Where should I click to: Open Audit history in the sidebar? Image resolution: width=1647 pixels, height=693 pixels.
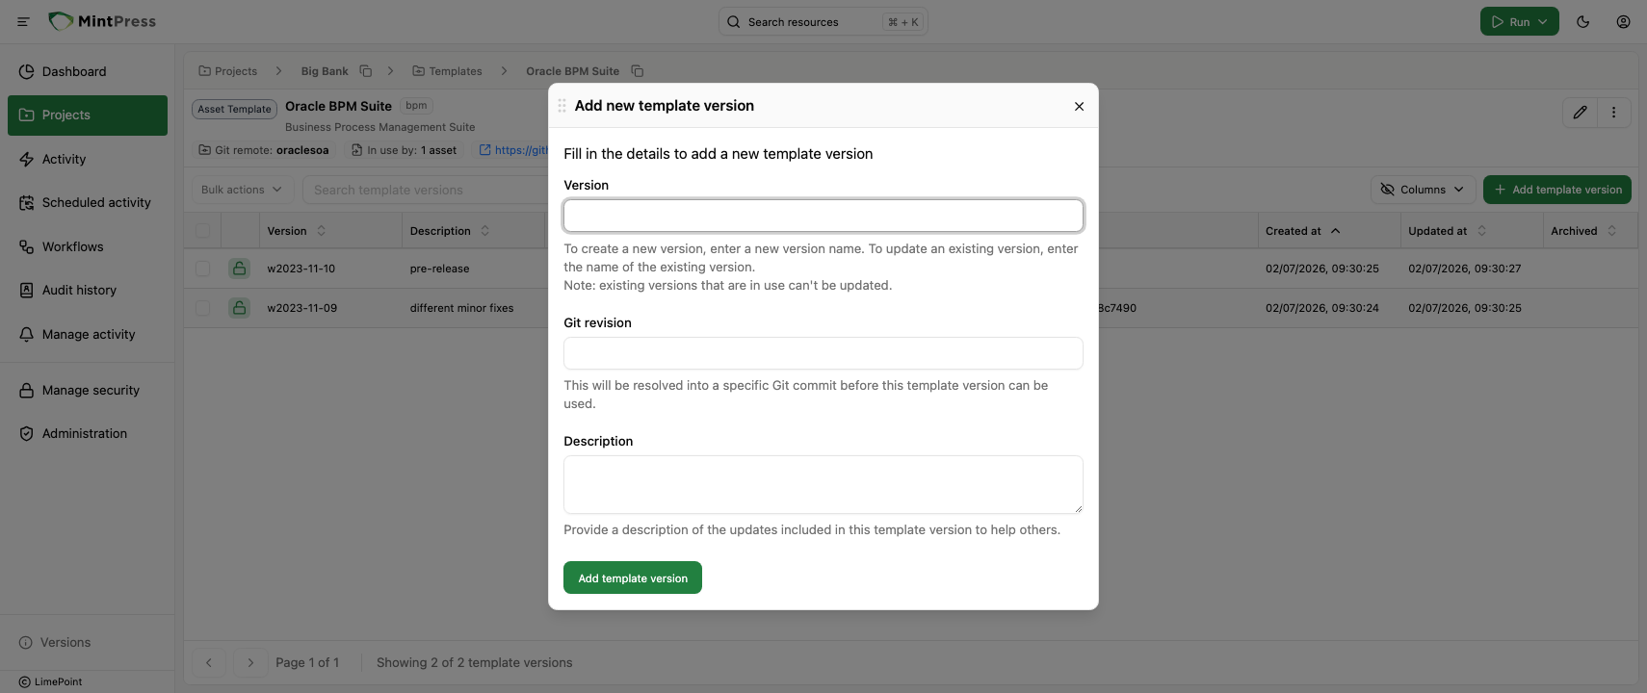tap(88, 290)
